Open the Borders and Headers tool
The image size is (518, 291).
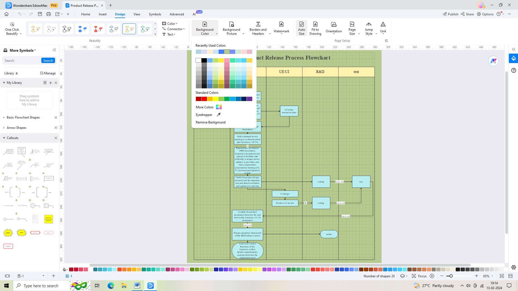pyautogui.click(x=258, y=28)
